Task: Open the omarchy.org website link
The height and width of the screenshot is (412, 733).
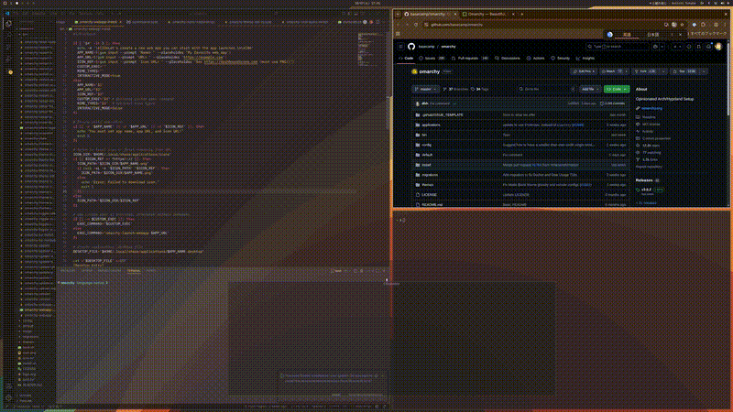Action: point(651,108)
